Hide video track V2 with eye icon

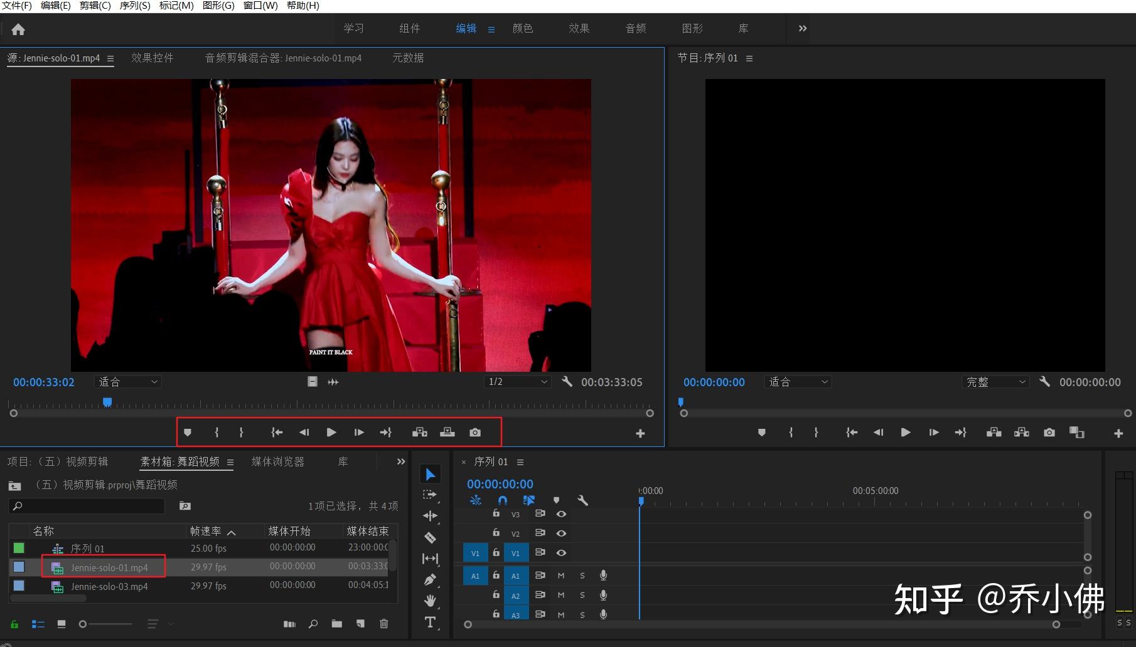[561, 534]
